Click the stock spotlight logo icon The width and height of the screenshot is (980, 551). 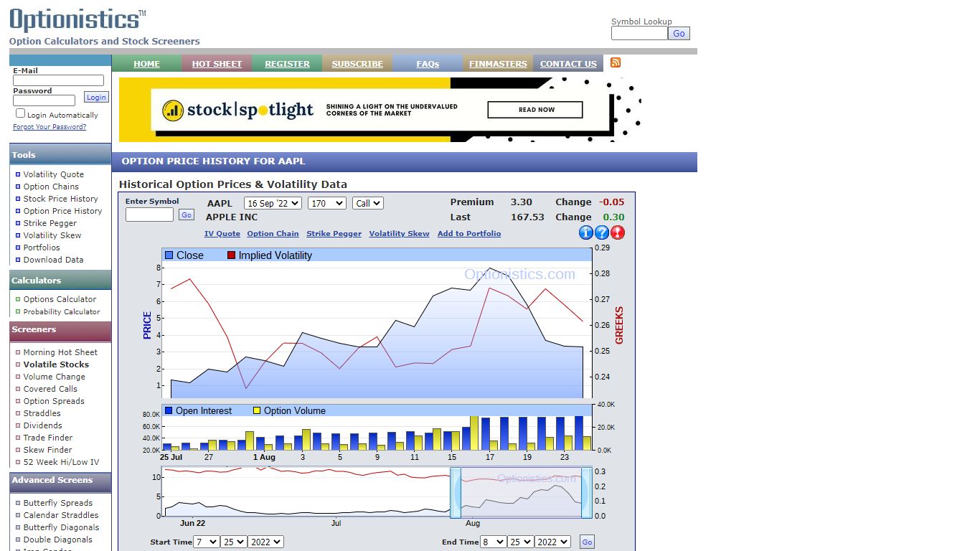tap(172, 110)
